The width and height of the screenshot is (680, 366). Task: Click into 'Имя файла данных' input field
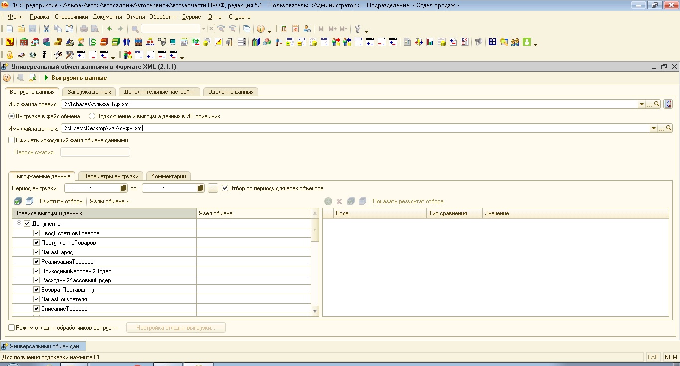click(355, 128)
